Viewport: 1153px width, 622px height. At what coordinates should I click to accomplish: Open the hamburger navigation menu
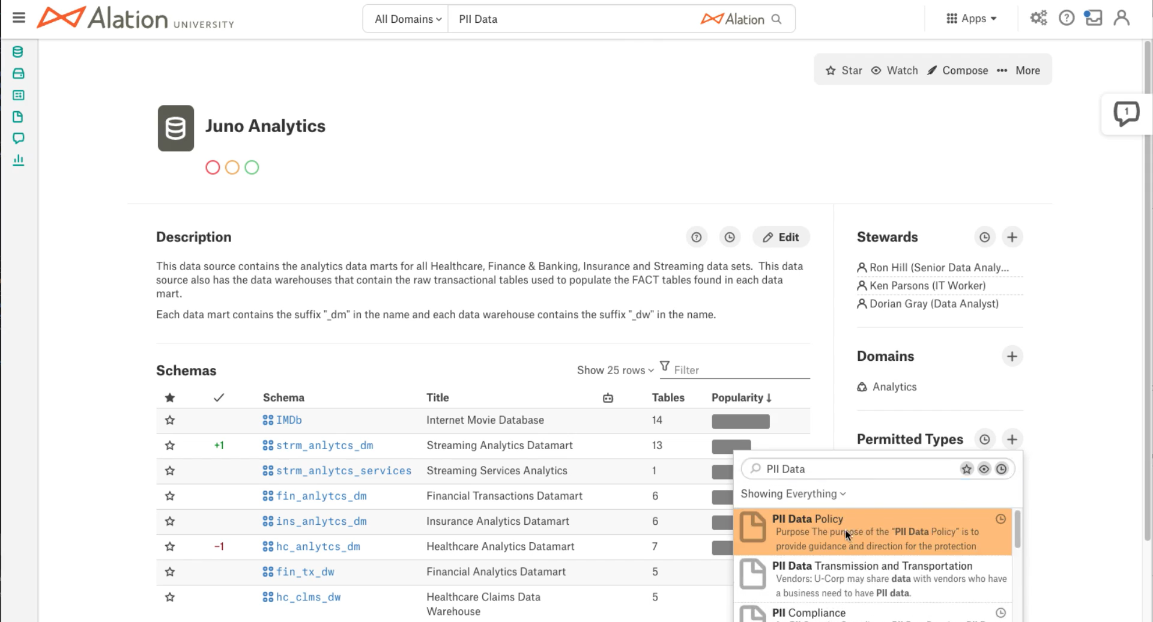[x=19, y=17]
